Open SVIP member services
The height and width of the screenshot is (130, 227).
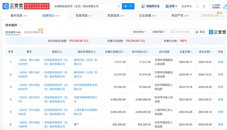(216, 6)
